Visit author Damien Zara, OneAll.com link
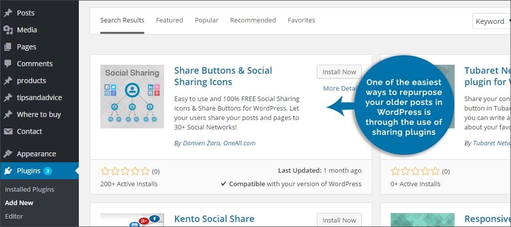This screenshot has height=227, width=511. pos(220,143)
